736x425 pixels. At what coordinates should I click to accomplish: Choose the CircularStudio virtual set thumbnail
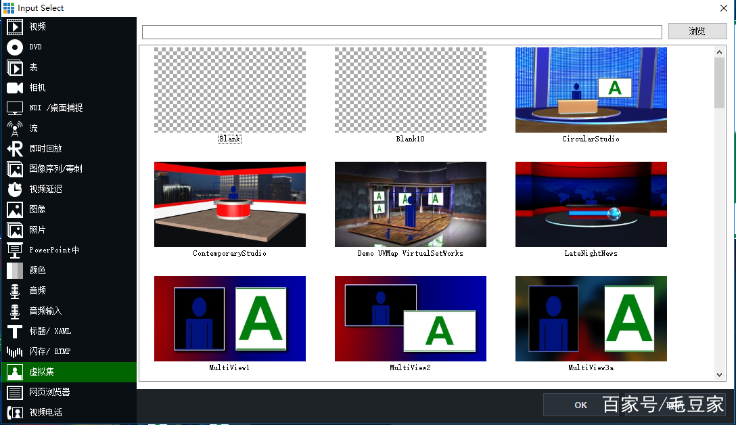tap(591, 90)
